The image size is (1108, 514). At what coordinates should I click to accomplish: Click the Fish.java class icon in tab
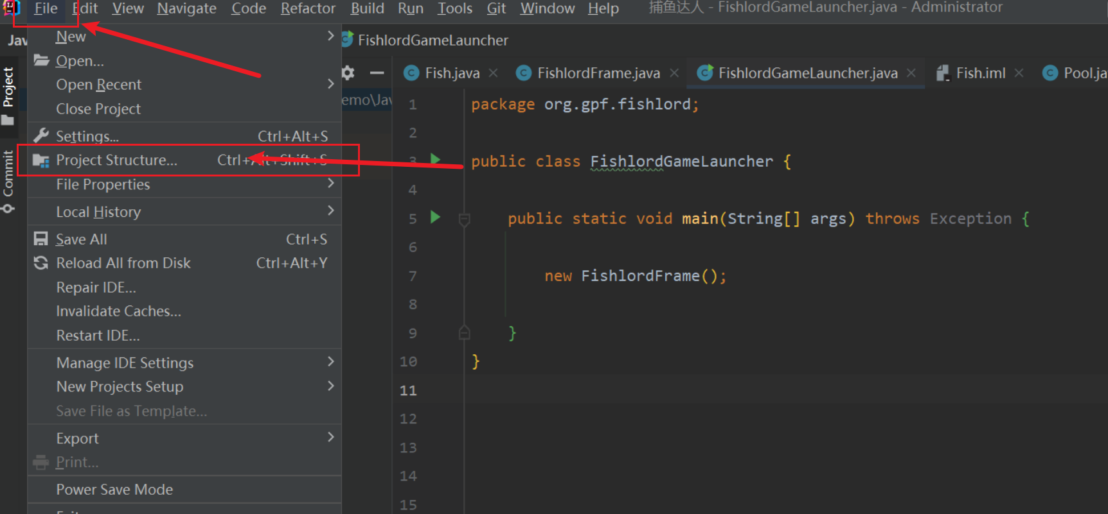[411, 73]
